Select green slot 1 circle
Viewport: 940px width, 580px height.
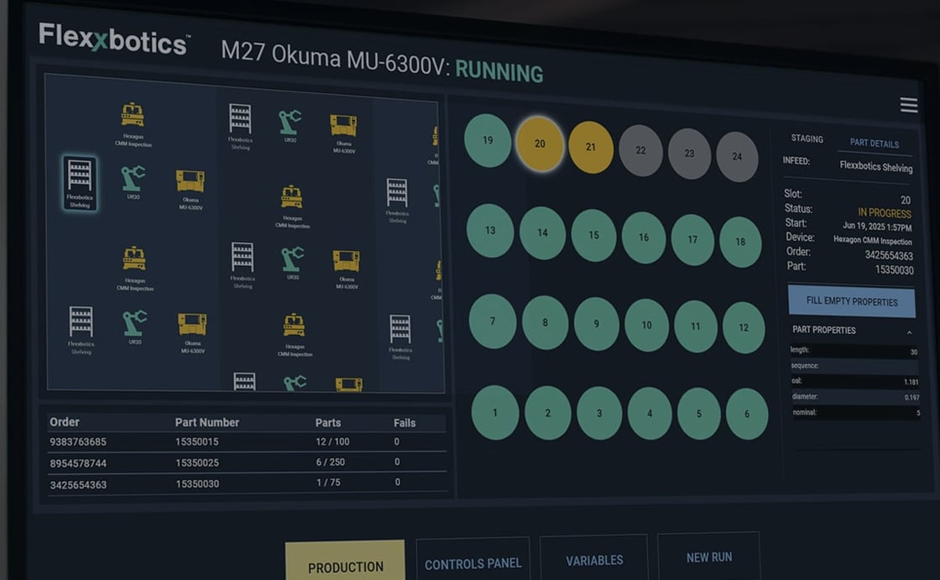[x=495, y=412]
